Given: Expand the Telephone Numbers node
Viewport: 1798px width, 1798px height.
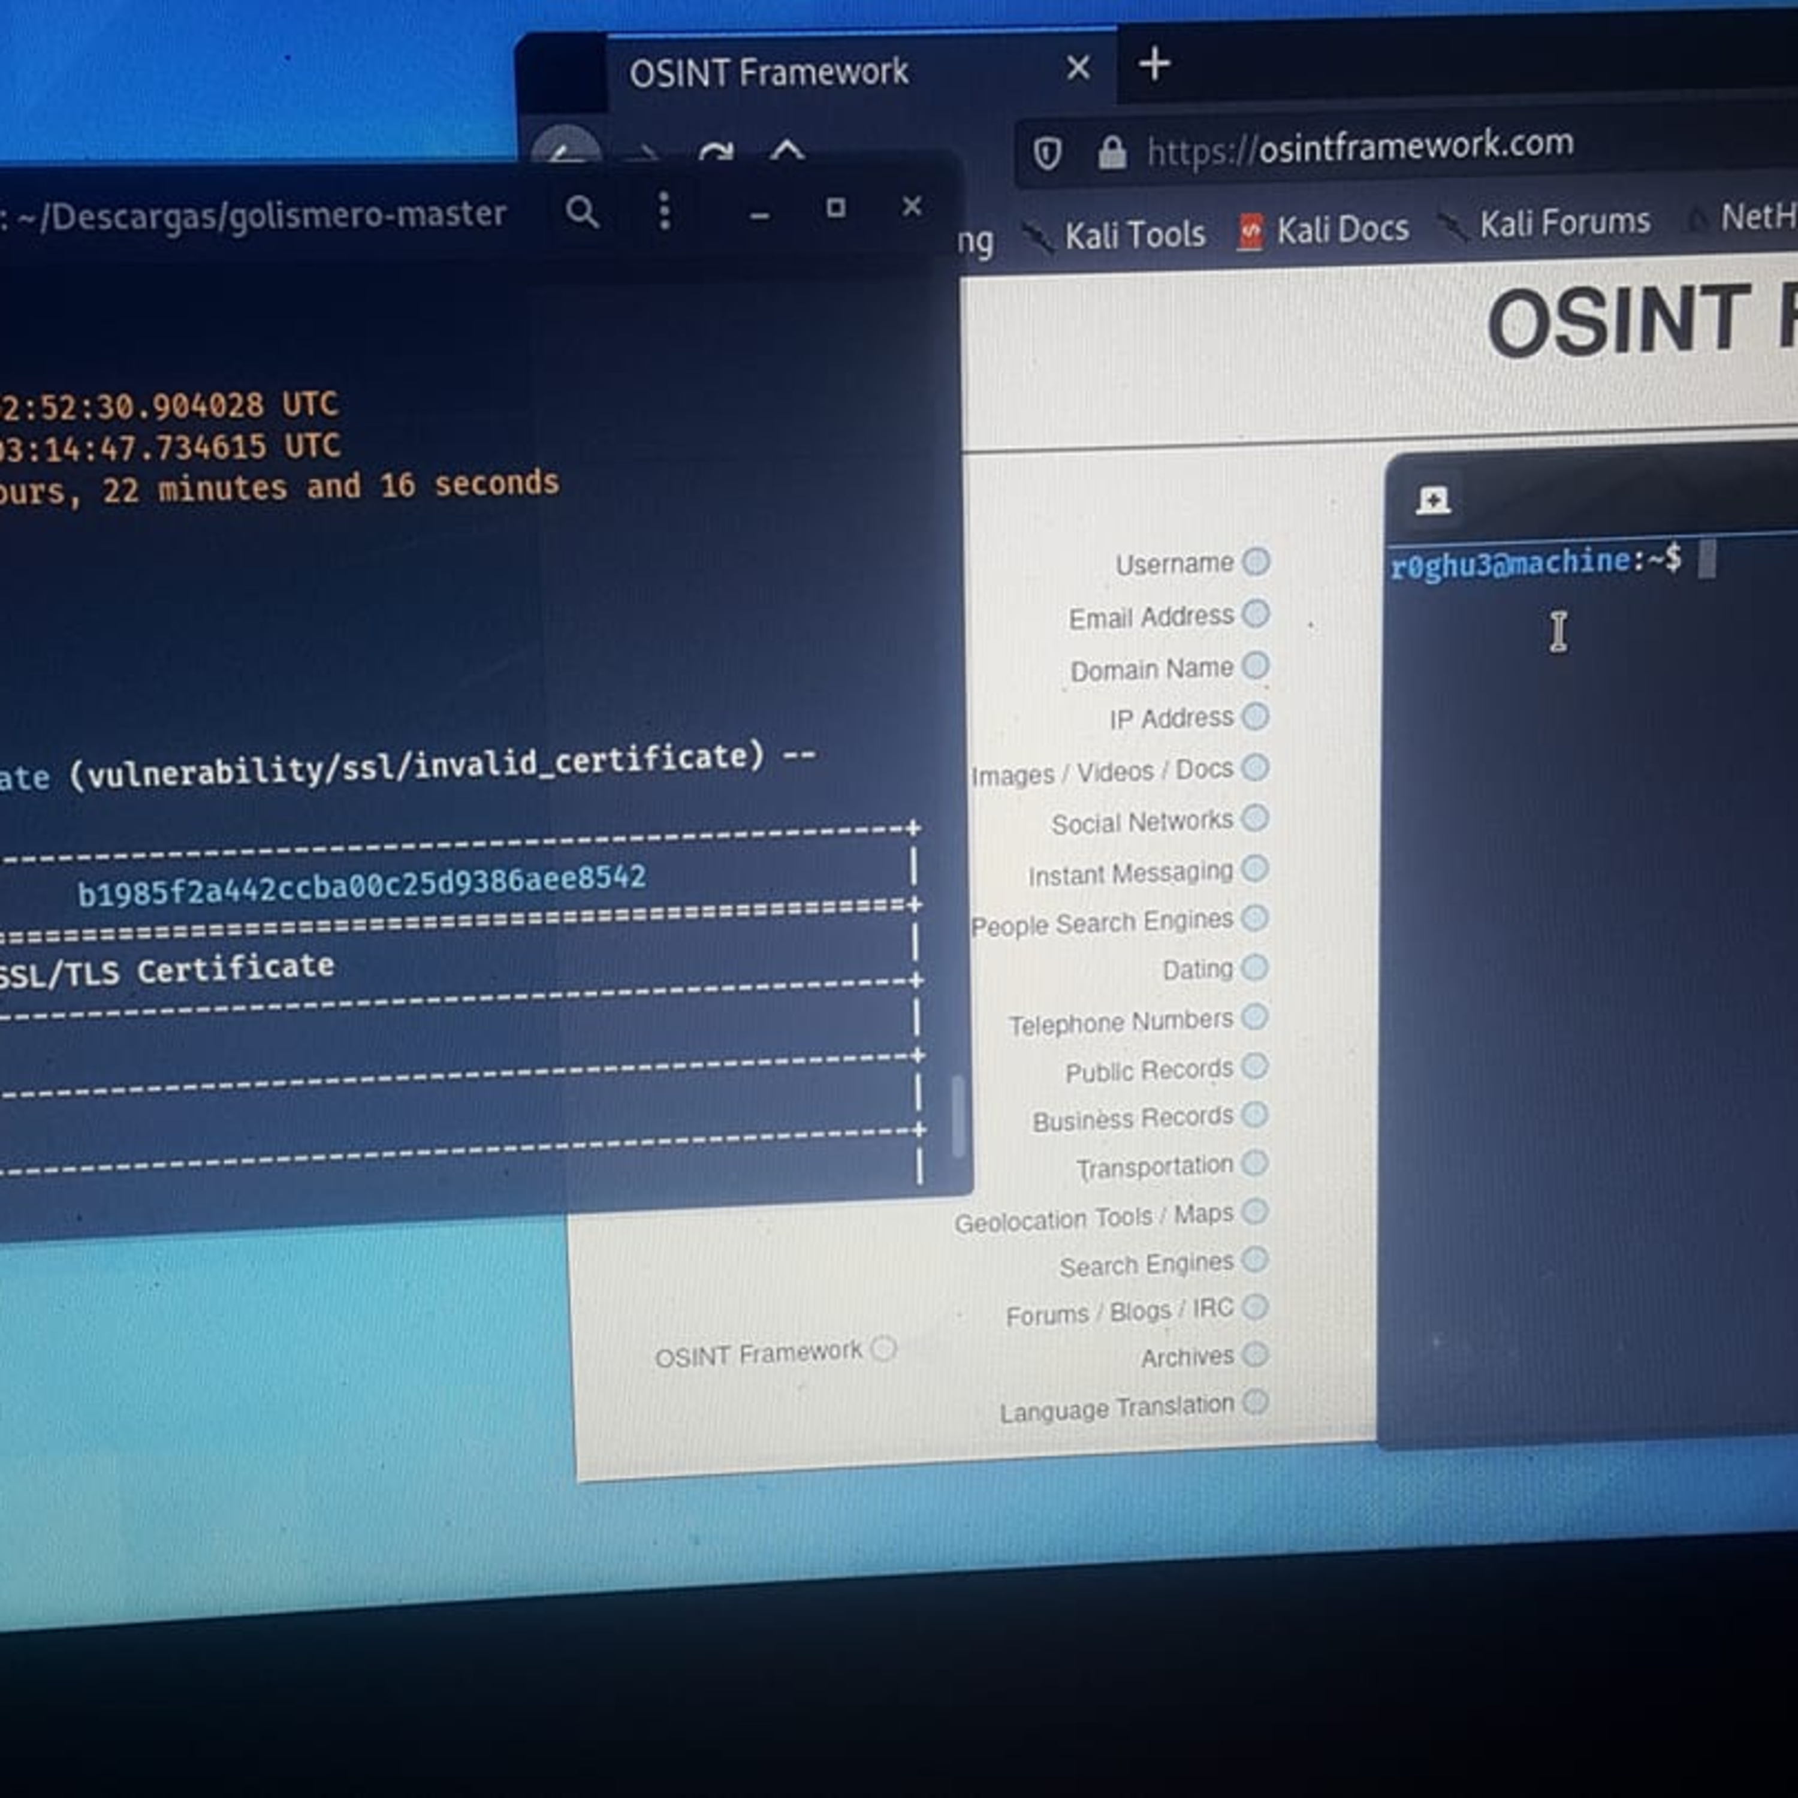Looking at the screenshot, I should [x=1256, y=1016].
